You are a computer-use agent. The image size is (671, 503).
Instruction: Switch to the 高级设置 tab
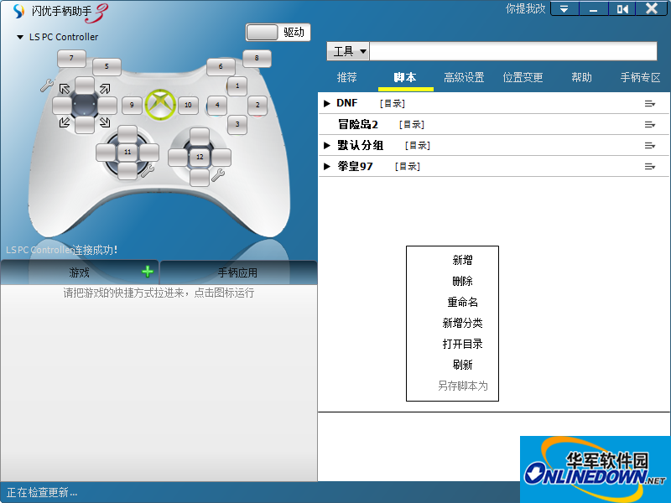464,77
